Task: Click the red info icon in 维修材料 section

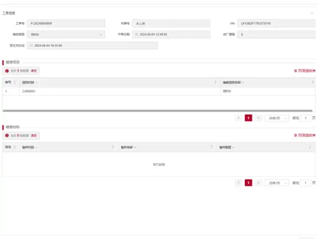Action: click(7, 135)
